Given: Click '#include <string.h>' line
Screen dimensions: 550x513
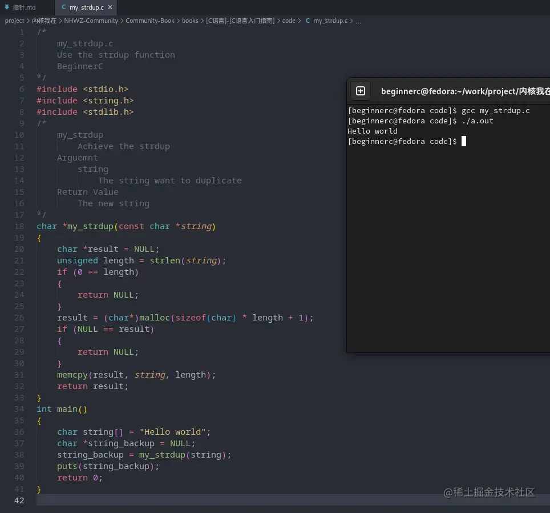Looking at the screenshot, I should tap(85, 101).
